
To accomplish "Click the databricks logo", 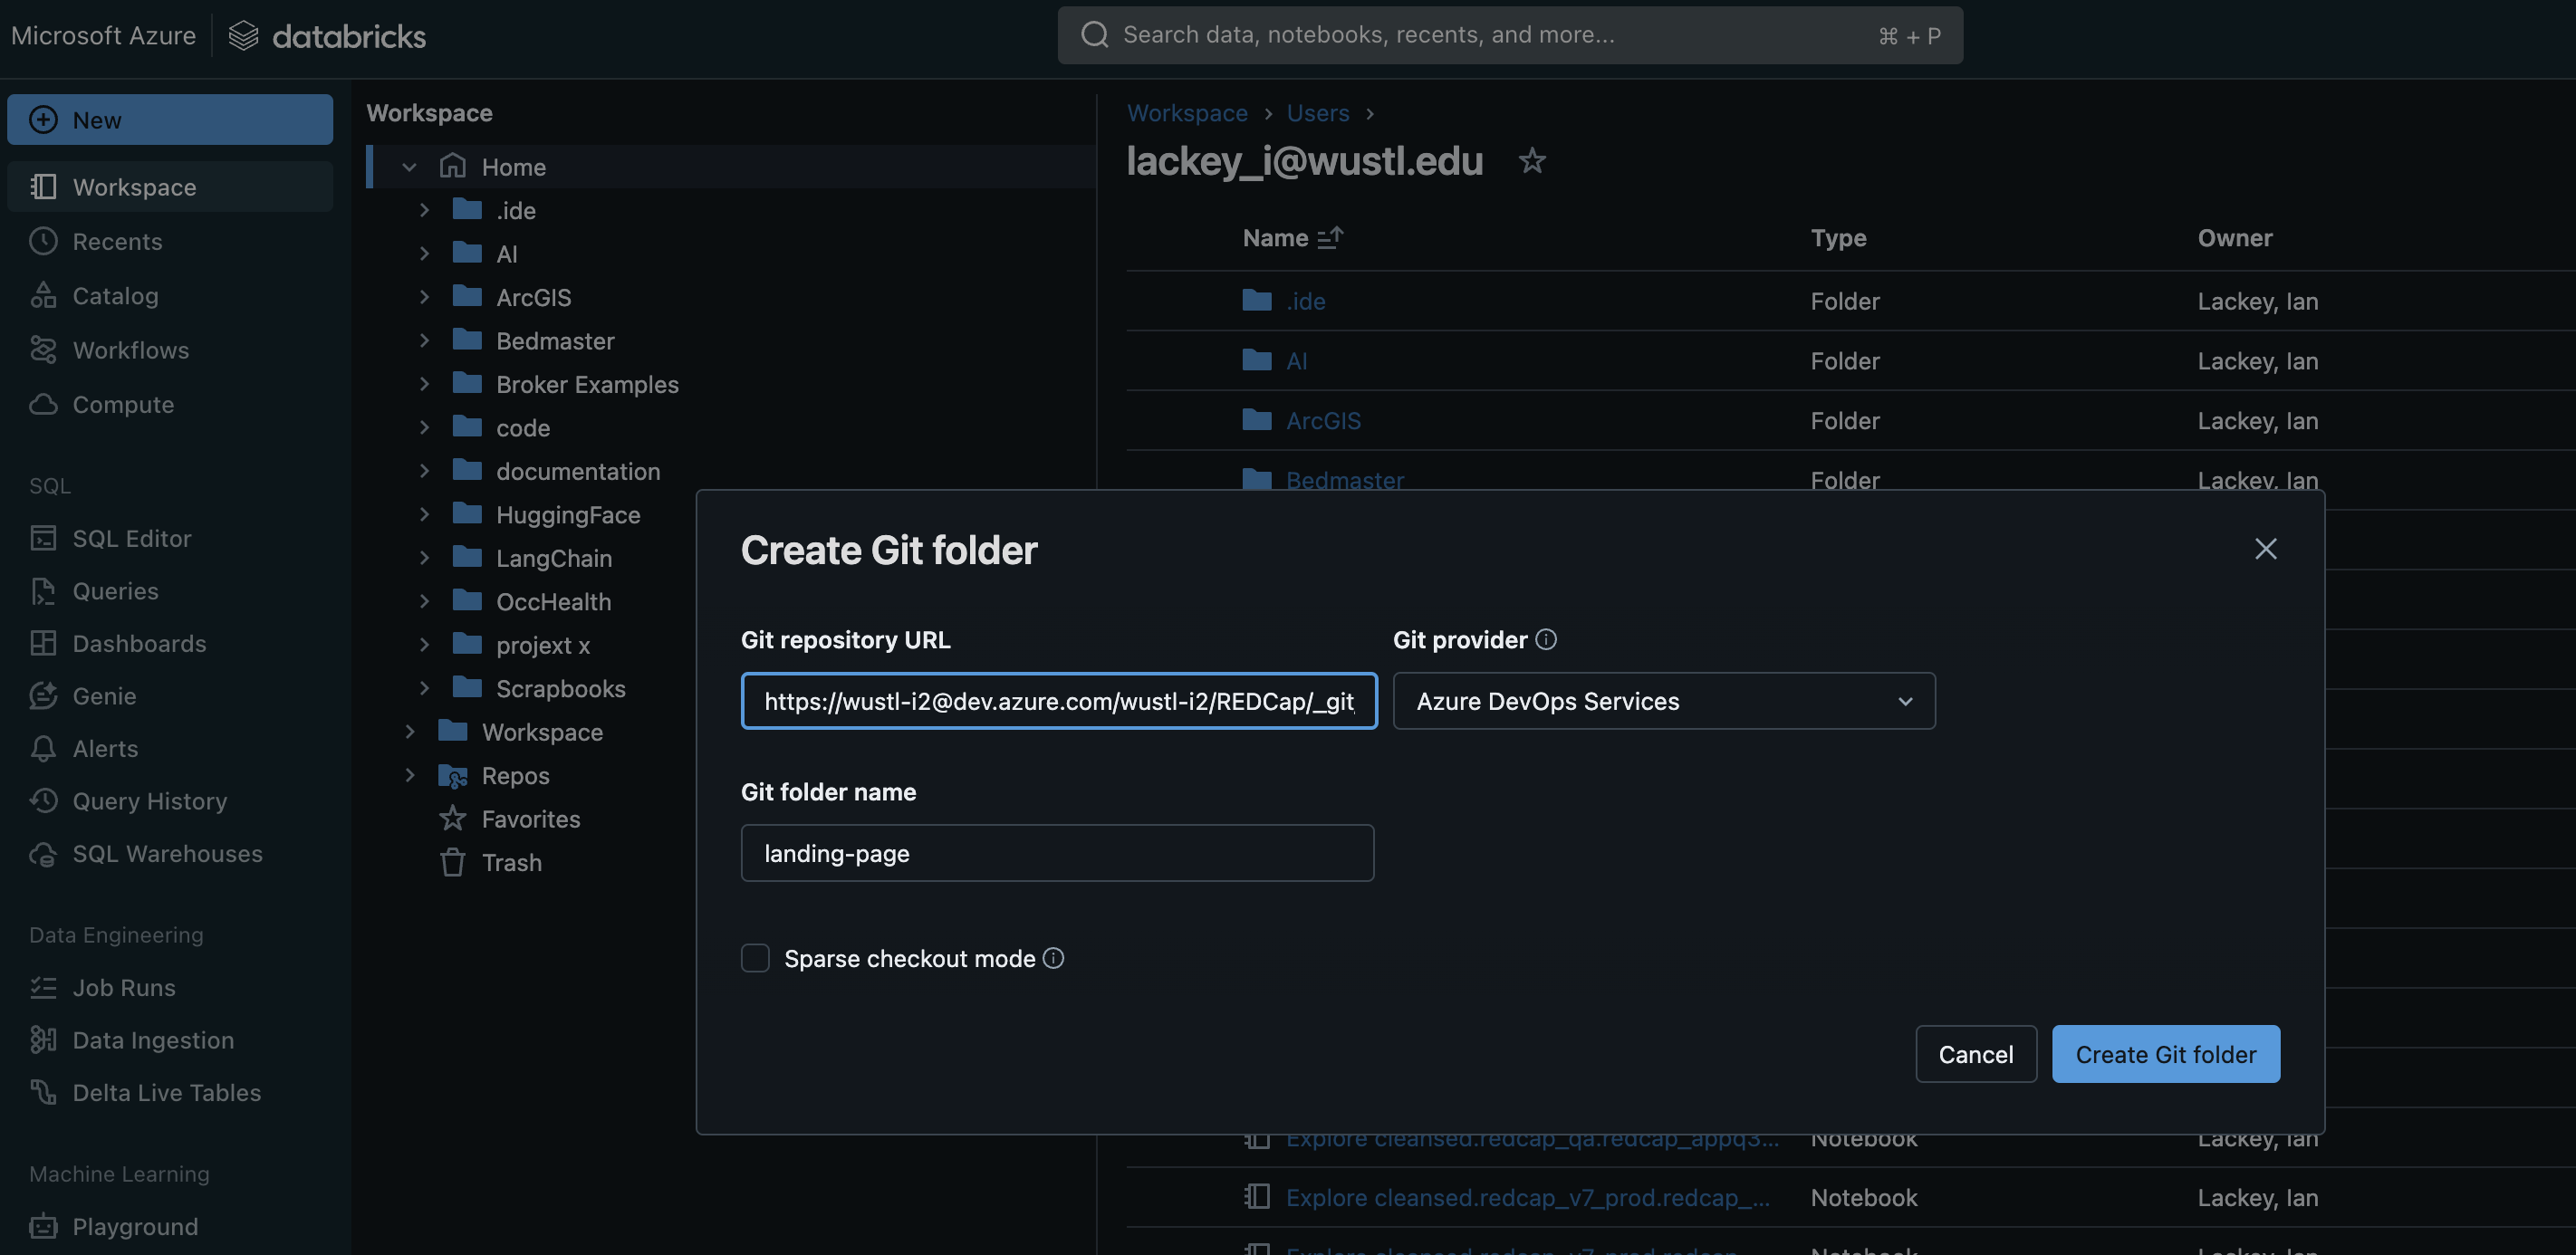I will coord(327,36).
